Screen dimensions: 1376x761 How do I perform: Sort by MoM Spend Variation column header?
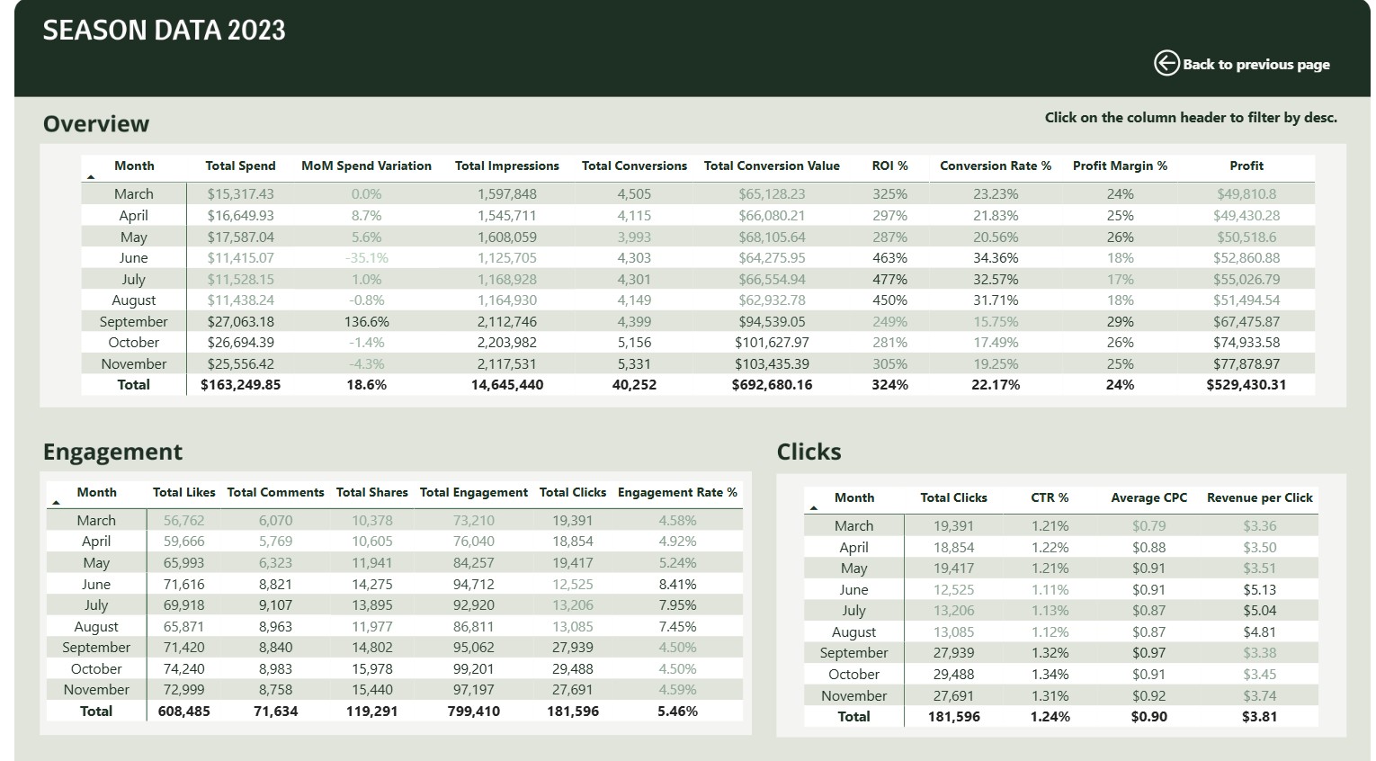tap(366, 166)
